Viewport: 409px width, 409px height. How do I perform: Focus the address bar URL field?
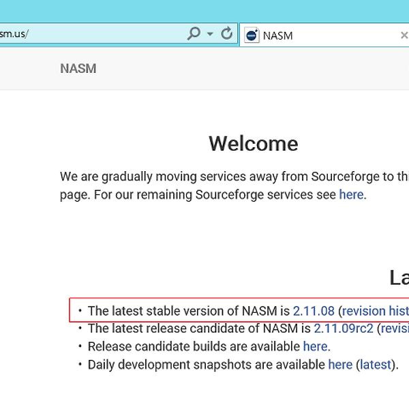(89, 34)
